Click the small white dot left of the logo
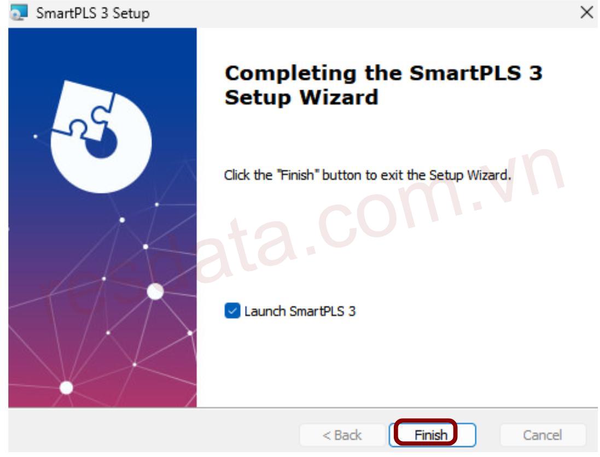 (x=35, y=136)
